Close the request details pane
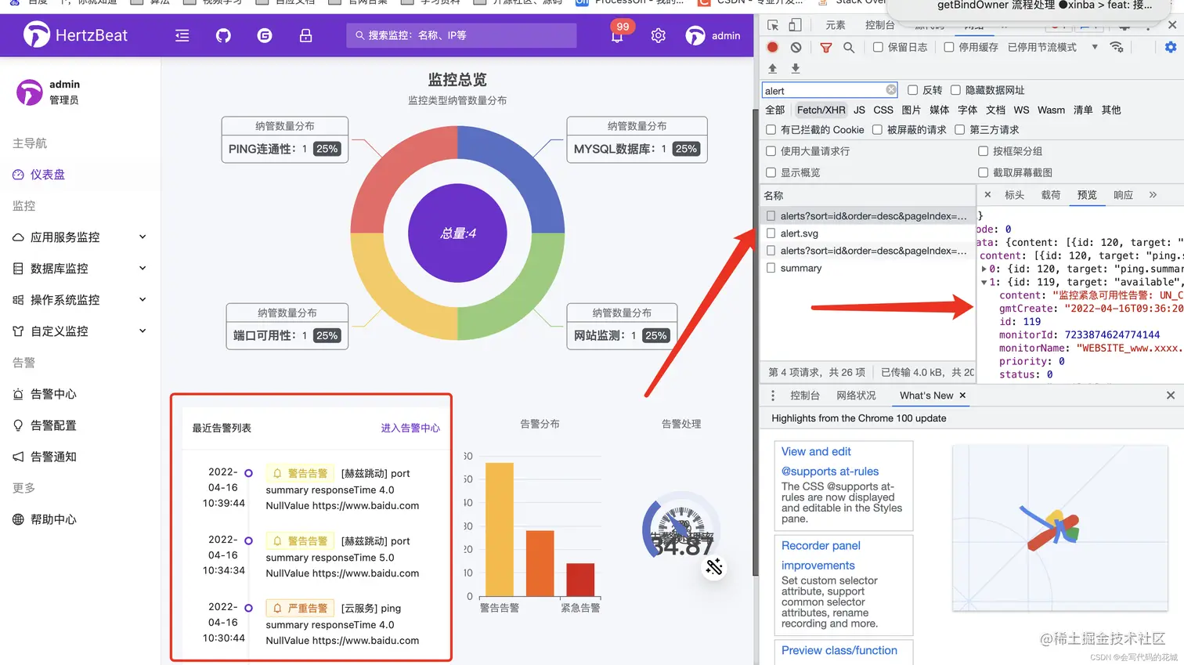Viewport: 1184px width, 665px height. pyautogui.click(x=987, y=195)
